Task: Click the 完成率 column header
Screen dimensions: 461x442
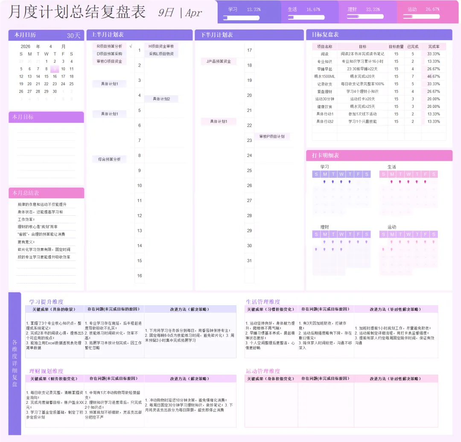Action: click(434, 46)
